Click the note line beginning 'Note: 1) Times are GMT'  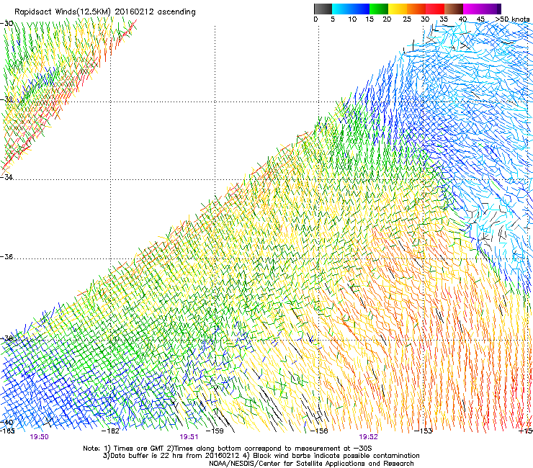[x=228, y=449]
